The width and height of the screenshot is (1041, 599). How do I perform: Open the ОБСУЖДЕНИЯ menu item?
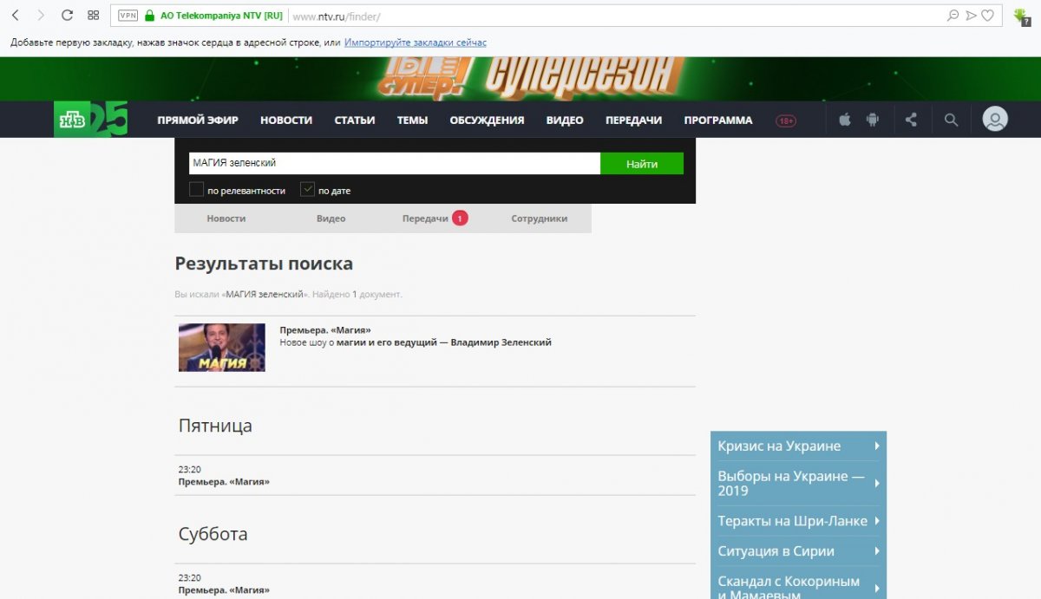pos(487,120)
